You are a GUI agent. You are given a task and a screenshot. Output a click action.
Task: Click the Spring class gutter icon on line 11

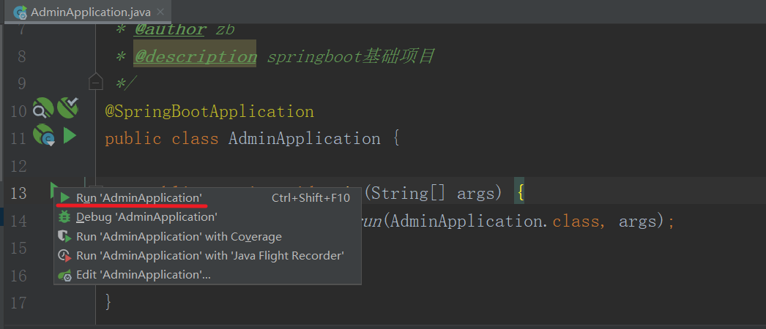pos(44,135)
